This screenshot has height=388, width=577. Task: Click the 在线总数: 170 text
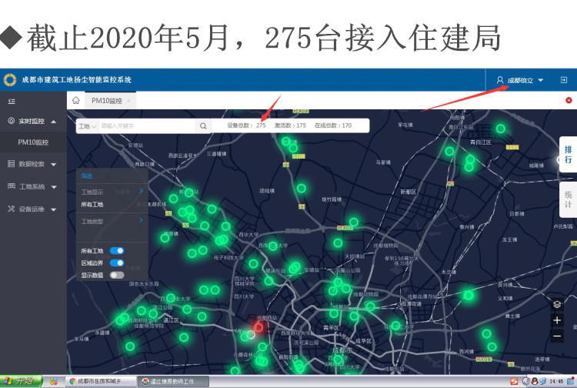coord(333,125)
